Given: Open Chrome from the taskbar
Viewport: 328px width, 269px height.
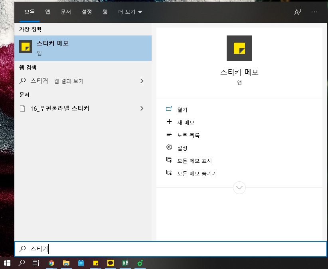Looking at the screenshot, I should (x=51, y=263).
